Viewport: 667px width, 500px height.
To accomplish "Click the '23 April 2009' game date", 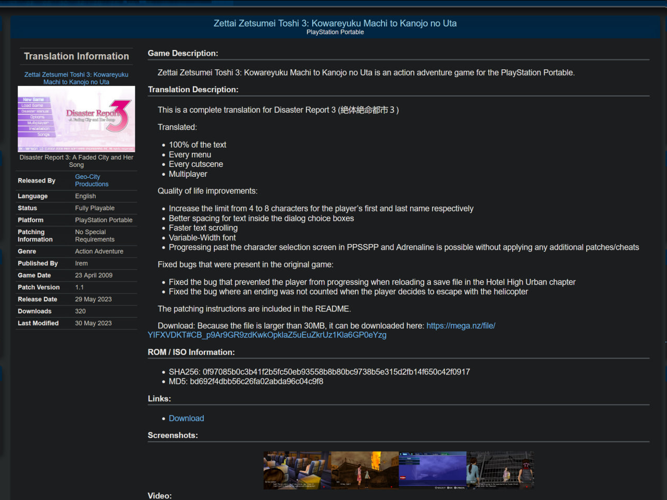I will coord(94,275).
